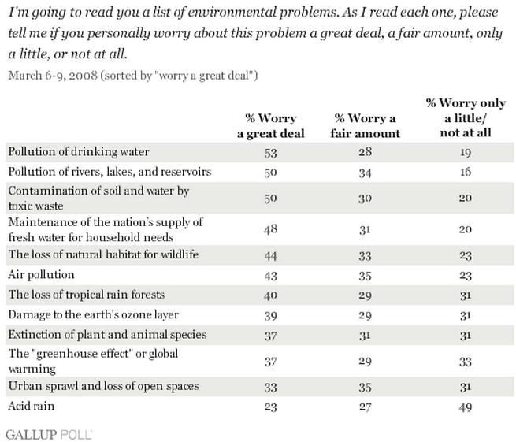516x442 pixels.
Task: Click "Urban sprawl and loss of open spaces"
Action: [x=92, y=386]
